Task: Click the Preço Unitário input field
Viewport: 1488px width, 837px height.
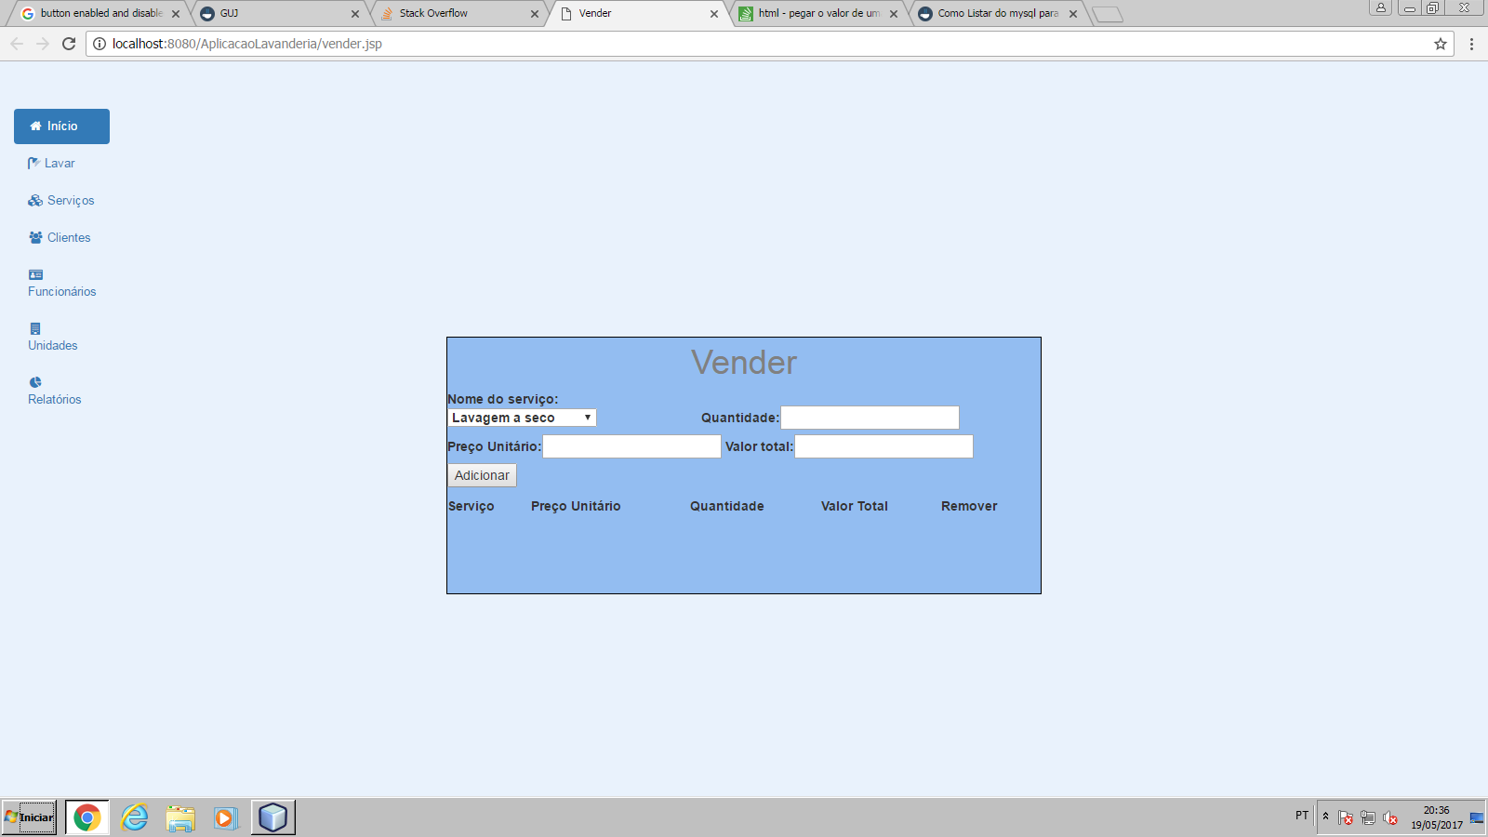Action: [x=631, y=446]
